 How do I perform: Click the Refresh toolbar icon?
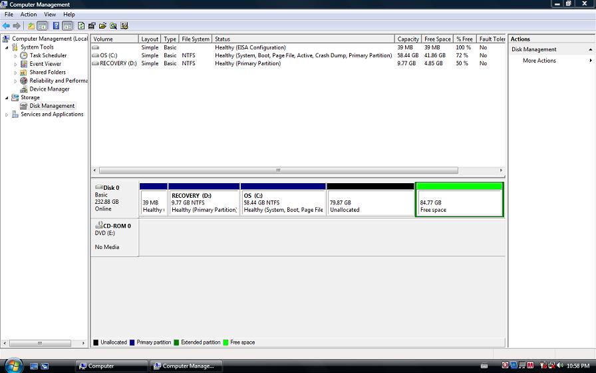[x=81, y=26]
